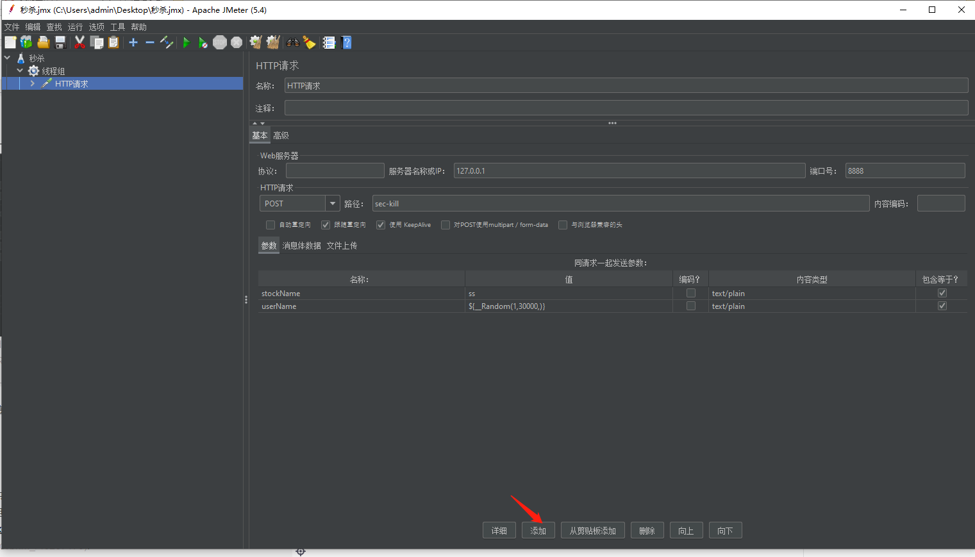Collapse the 线程组 tree node
The width and height of the screenshot is (975, 557).
[19, 71]
